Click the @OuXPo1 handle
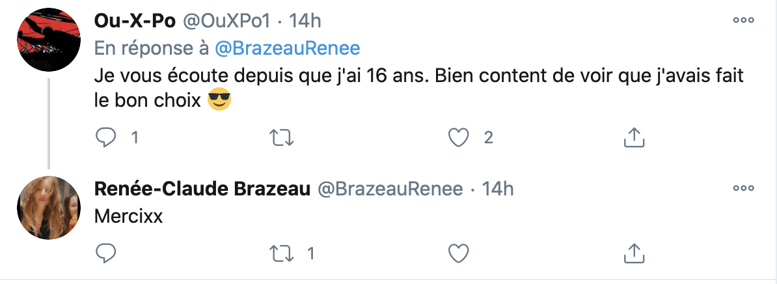777x284 pixels. [x=228, y=21]
